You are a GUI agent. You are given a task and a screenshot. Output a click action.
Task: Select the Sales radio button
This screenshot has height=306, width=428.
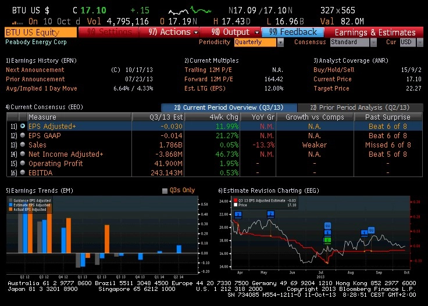22,145
